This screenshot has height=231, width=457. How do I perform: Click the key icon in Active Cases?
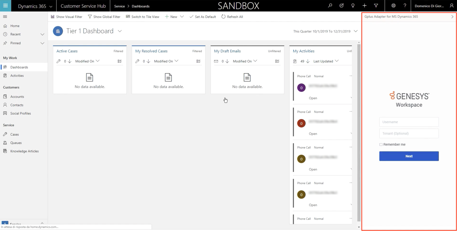[x=58, y=61]
